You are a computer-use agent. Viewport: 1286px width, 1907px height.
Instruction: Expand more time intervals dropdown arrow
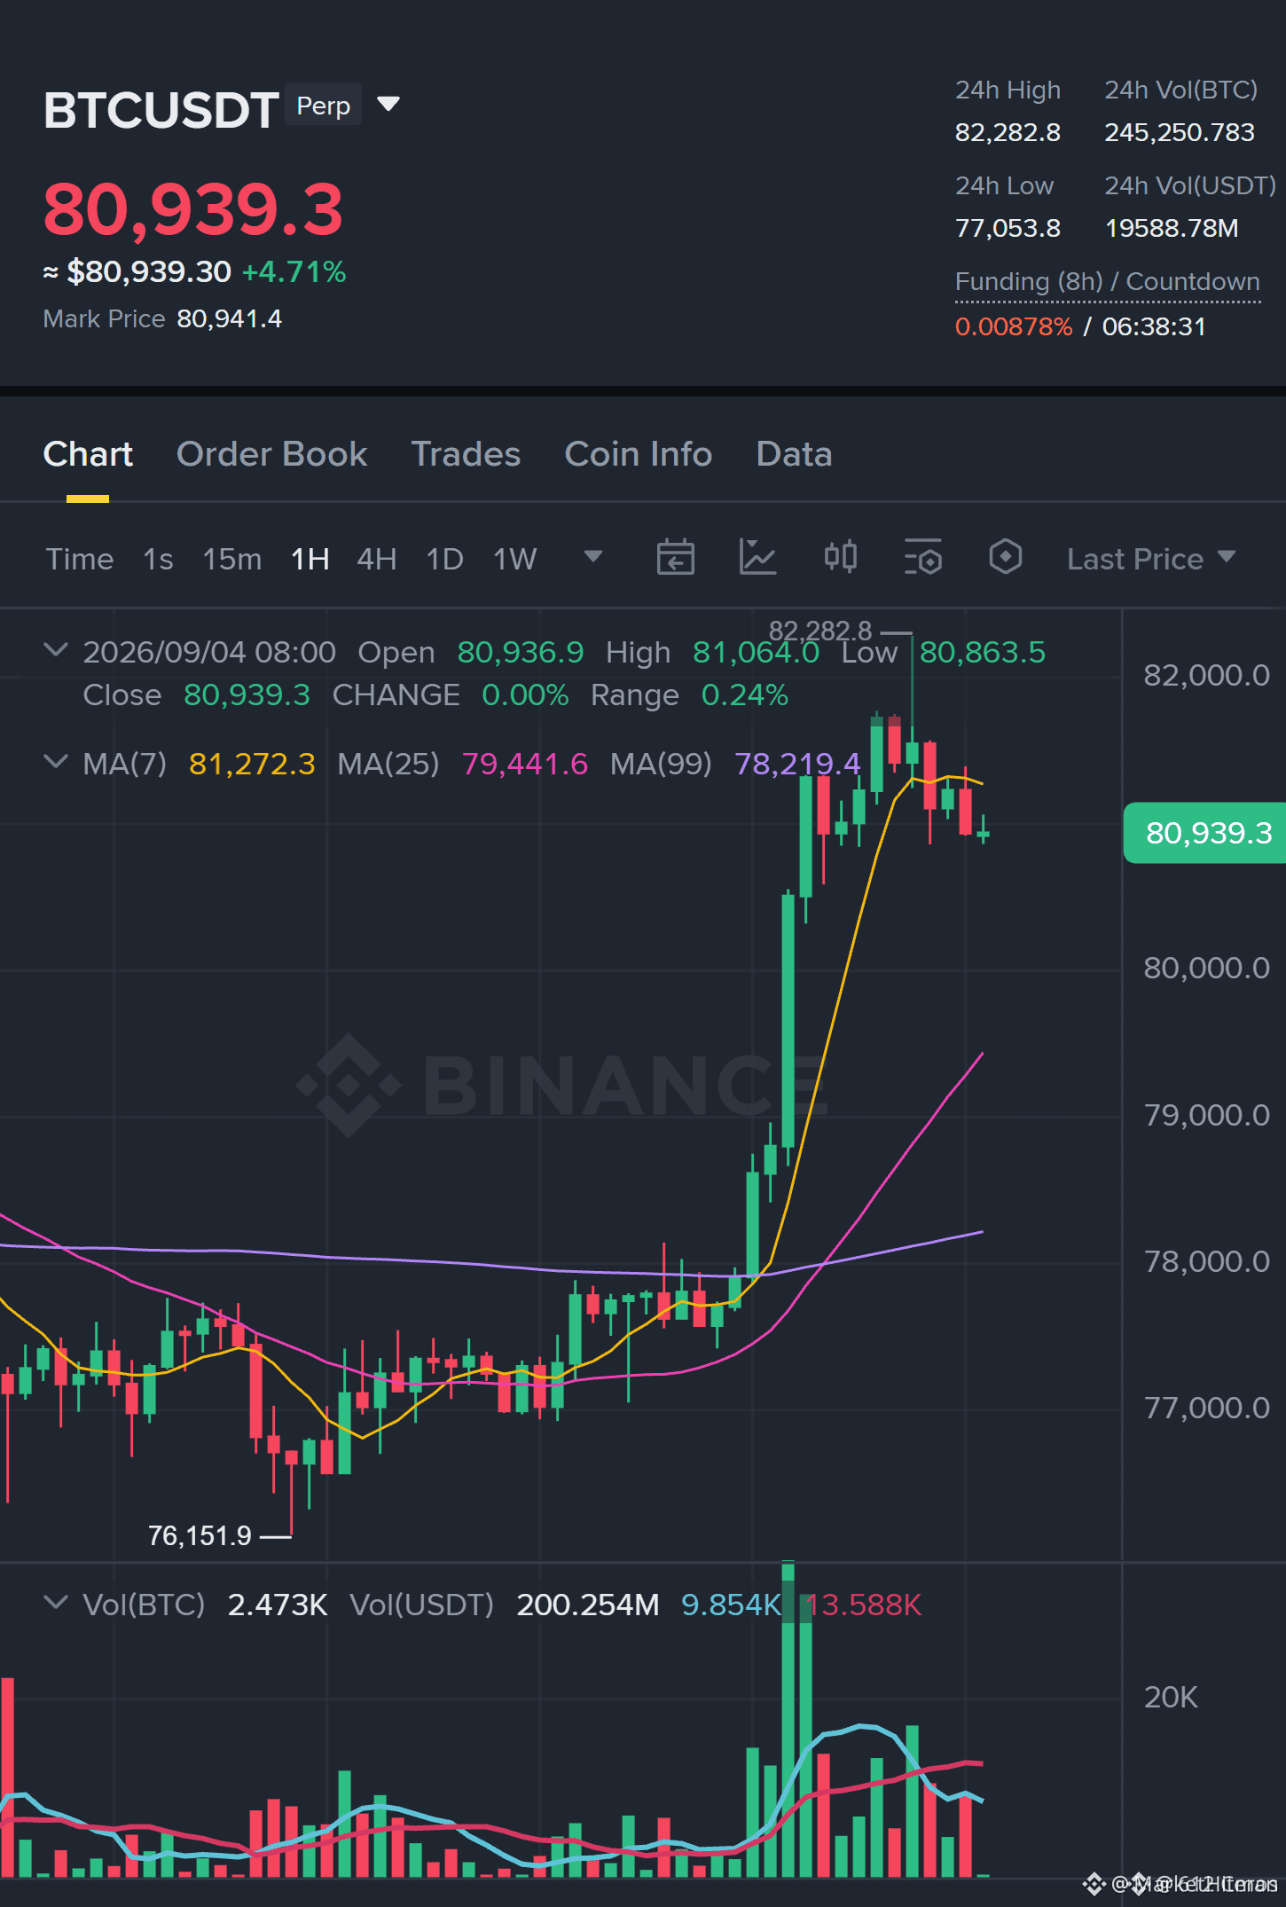click(593, 556)
